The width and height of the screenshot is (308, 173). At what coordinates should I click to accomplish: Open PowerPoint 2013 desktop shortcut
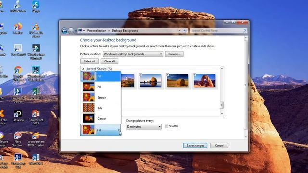36,117
